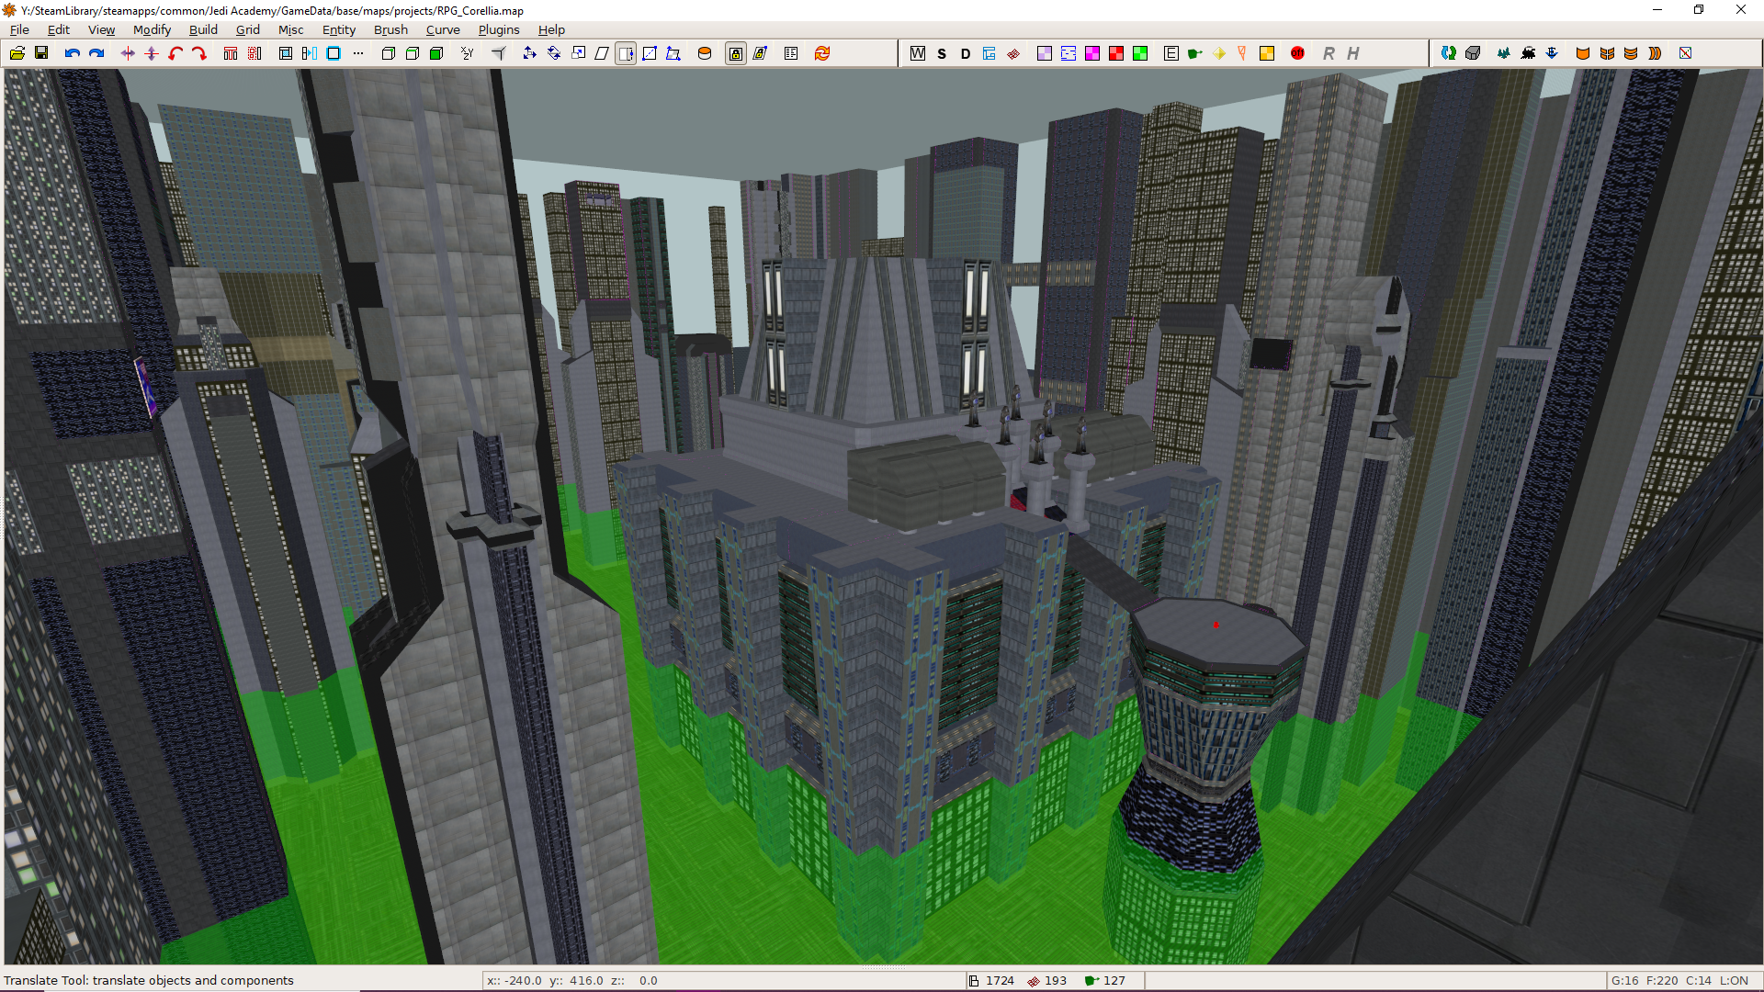Undo the last action with blue arrow
1764x992 pixels.
pyautogui.click(x=73, y=53)
